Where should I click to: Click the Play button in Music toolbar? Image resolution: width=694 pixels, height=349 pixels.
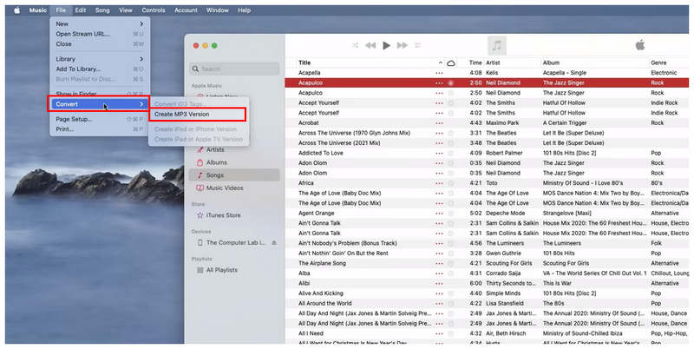point(386,45)
